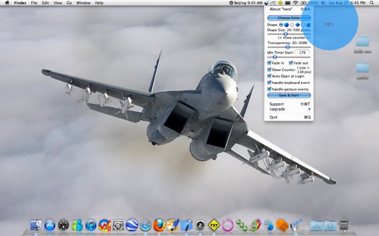Open the App Store dock icon
This screenshot has width=379, height=236.
pos(50,226)
